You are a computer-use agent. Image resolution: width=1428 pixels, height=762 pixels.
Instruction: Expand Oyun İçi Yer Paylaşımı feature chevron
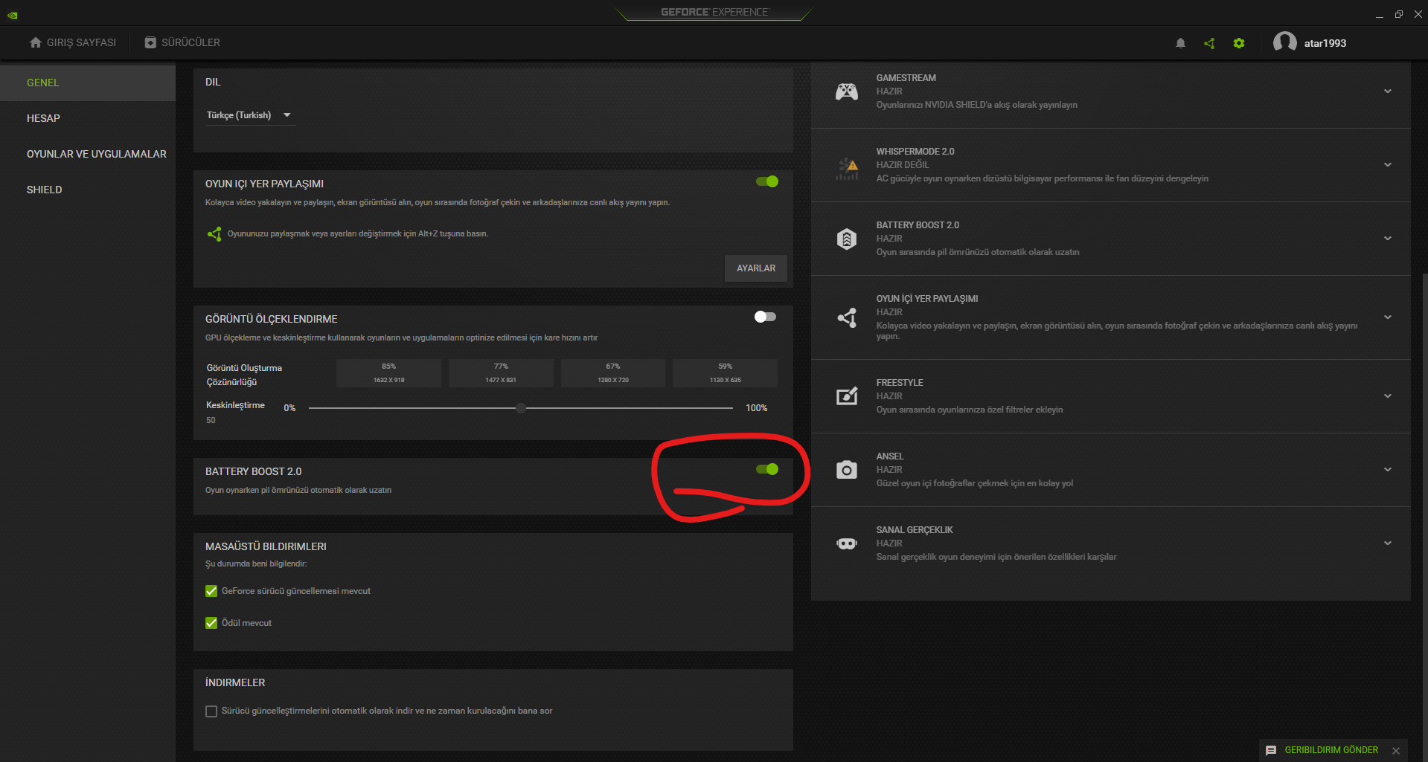(1388, 317)
